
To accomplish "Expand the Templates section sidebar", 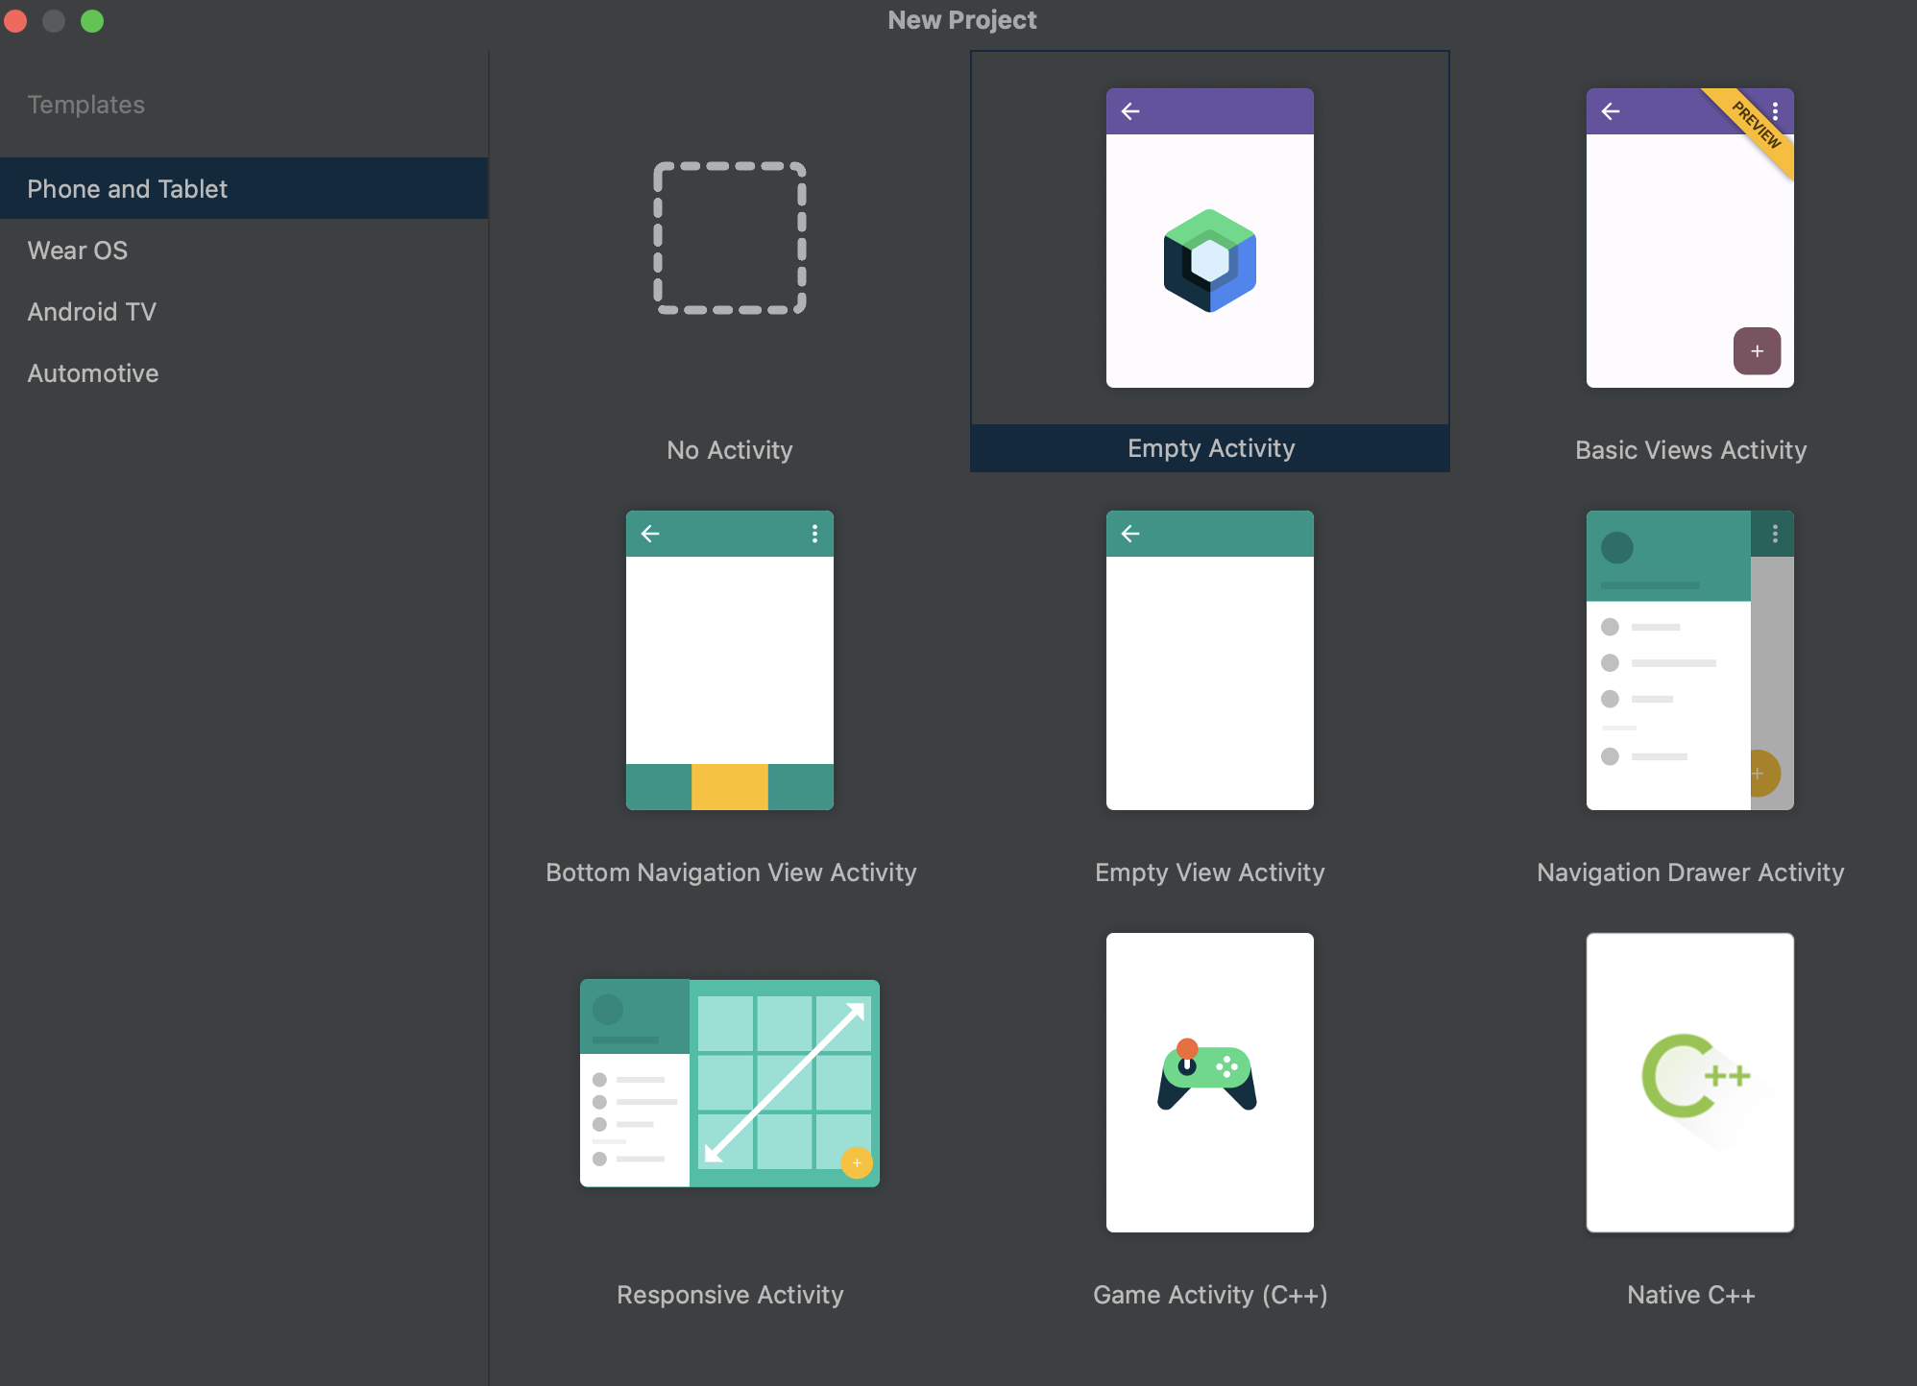I will click(85, 103).
